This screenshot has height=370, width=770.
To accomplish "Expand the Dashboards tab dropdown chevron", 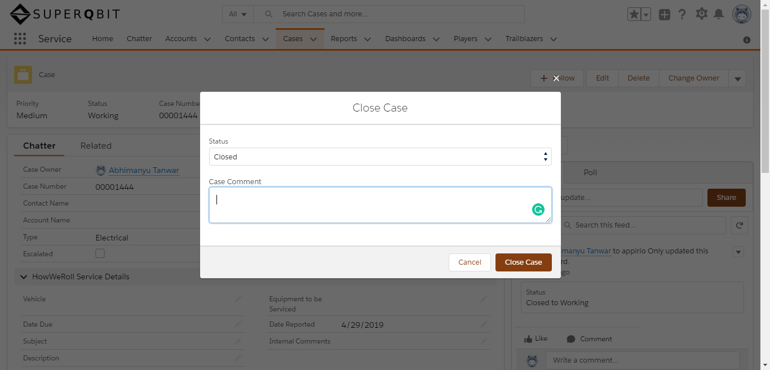I will coord(436,39).
